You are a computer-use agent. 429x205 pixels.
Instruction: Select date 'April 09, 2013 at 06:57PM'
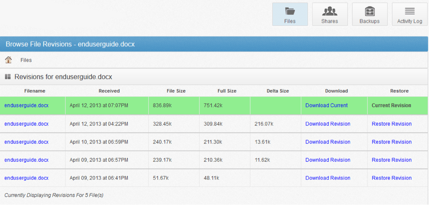coord(99,160)
